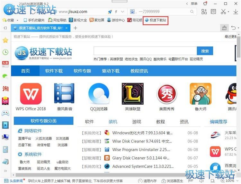
Task: Open the sidebar computer monitor icon
Action: (x=5, y=137)
